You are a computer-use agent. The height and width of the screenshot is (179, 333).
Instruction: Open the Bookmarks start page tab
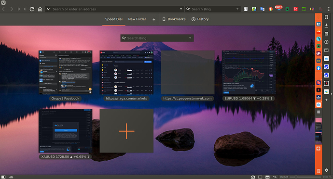(x=174, y=19)
